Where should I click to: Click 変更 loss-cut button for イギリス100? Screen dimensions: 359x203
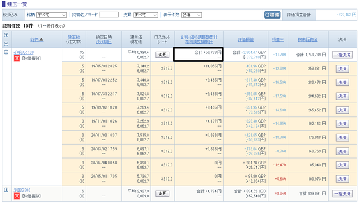pyautogui.click(x=162, y=55)
